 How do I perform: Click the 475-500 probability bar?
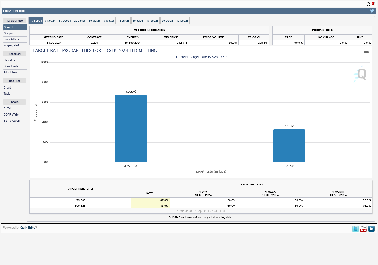131,129
